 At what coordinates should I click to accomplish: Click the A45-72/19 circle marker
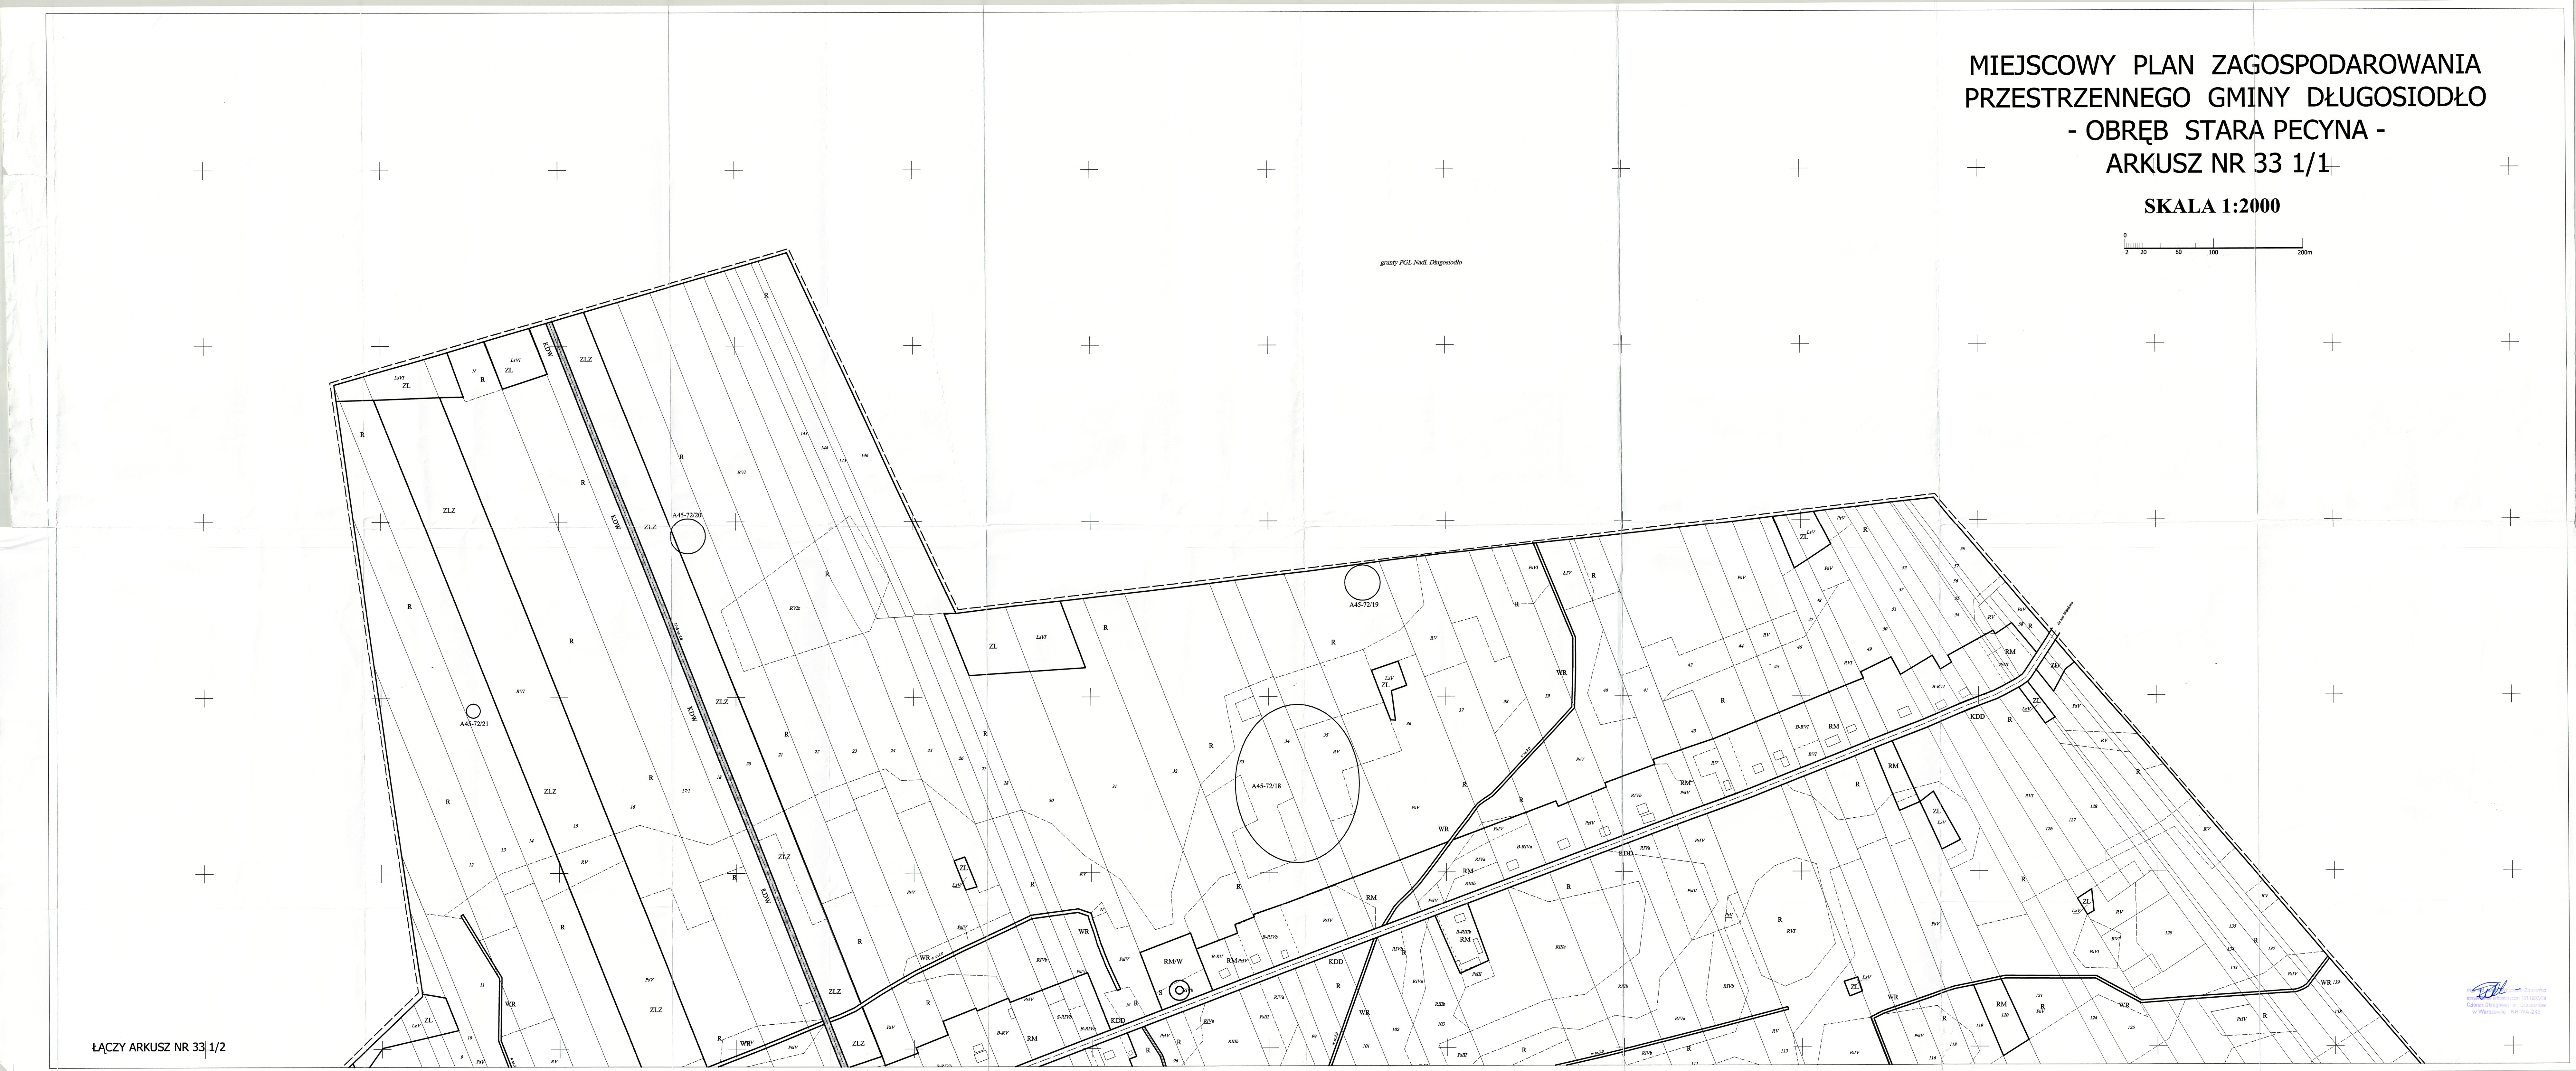[1362, 582]
